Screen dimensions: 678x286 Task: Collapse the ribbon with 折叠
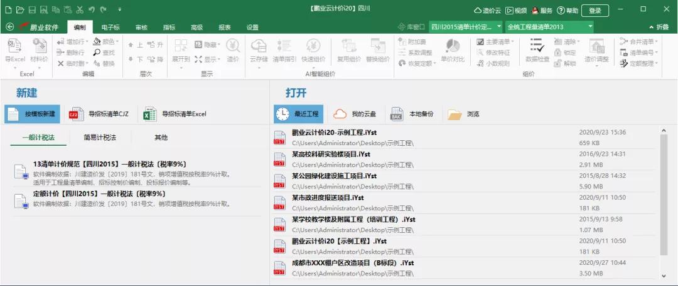659,27
